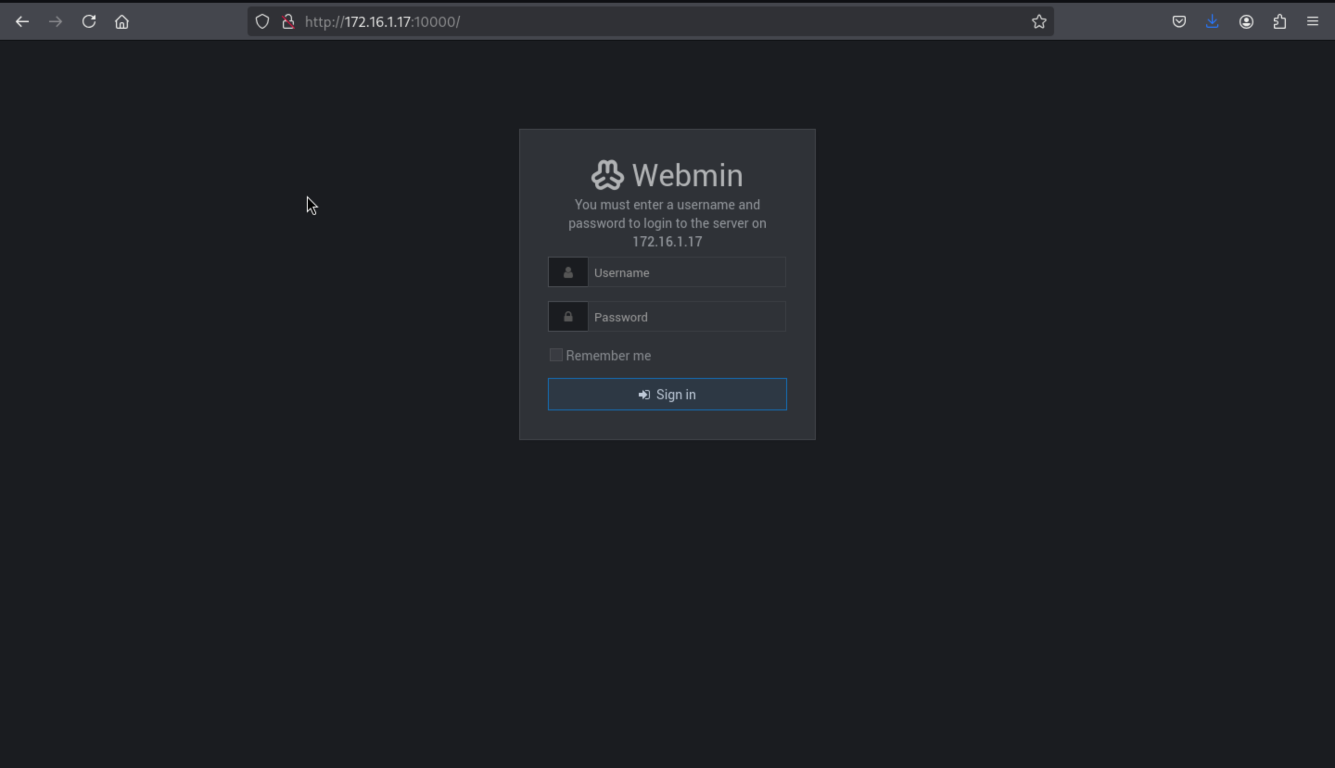Viewport: 1335px width, 768px height.
Task: Go back using the browser back arrow
Action: click(22, 22)
